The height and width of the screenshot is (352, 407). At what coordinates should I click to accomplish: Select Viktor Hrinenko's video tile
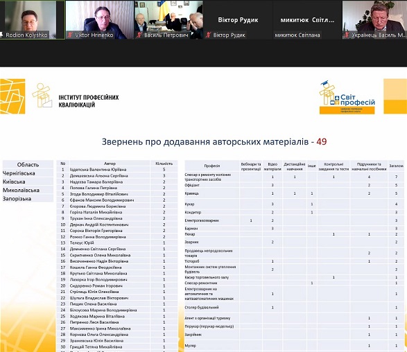click(x=100, y=19)
